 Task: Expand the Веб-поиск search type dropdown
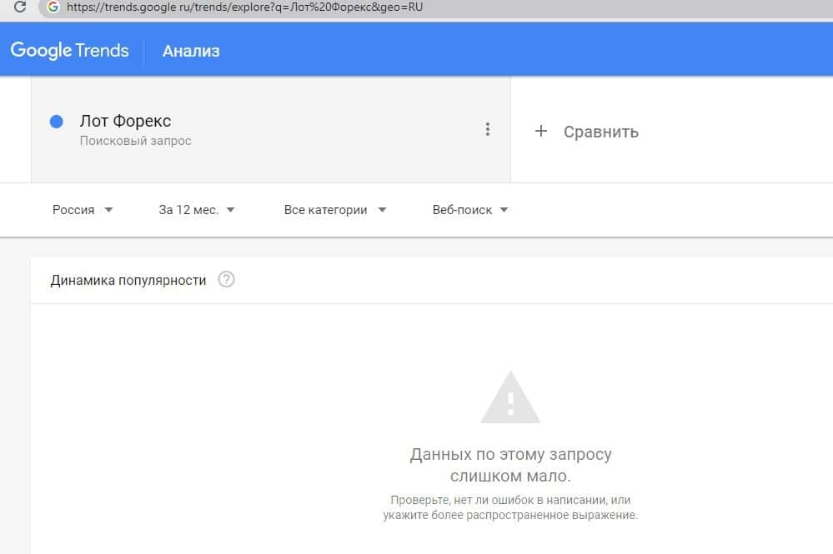point(470,210)
